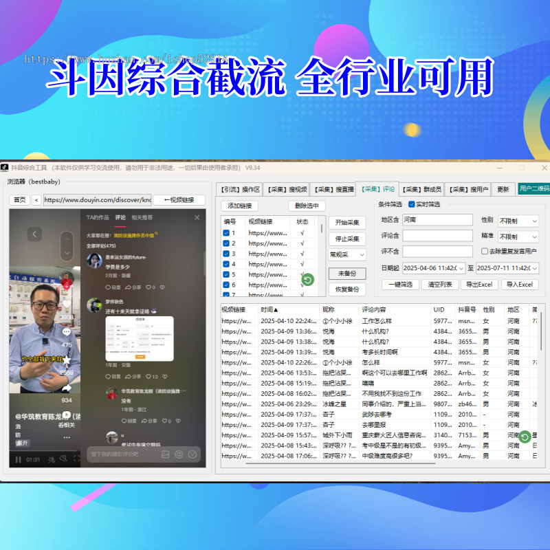Focus the 地区含 field containing 河南
The height and width of the screenshot is (550, 550).
[437, 220]
